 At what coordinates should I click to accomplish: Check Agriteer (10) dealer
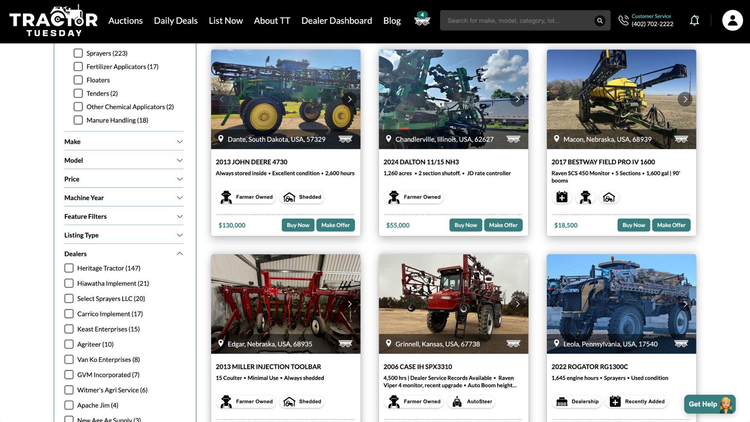[69, 344]
